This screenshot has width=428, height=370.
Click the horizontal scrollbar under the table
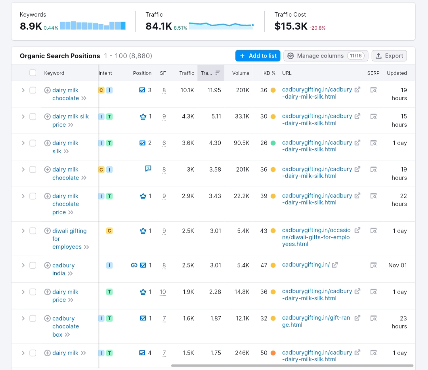click(292, 365)
